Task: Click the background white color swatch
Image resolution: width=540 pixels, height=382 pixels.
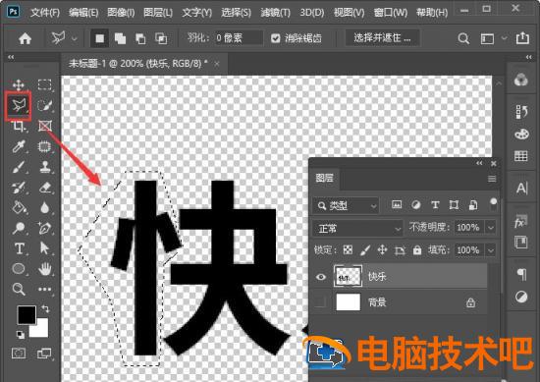Action: click(41, 330)
